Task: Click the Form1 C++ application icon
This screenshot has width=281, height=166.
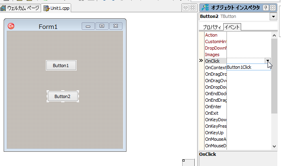Action: point(11,26)
